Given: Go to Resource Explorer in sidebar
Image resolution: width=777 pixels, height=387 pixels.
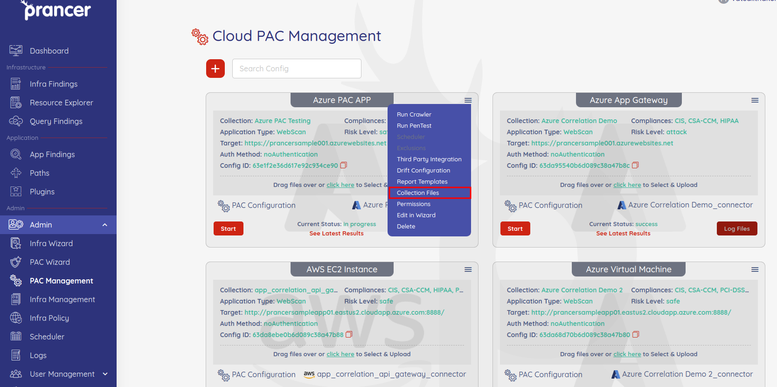Looking at the screenshot, I should coord(62,103).
